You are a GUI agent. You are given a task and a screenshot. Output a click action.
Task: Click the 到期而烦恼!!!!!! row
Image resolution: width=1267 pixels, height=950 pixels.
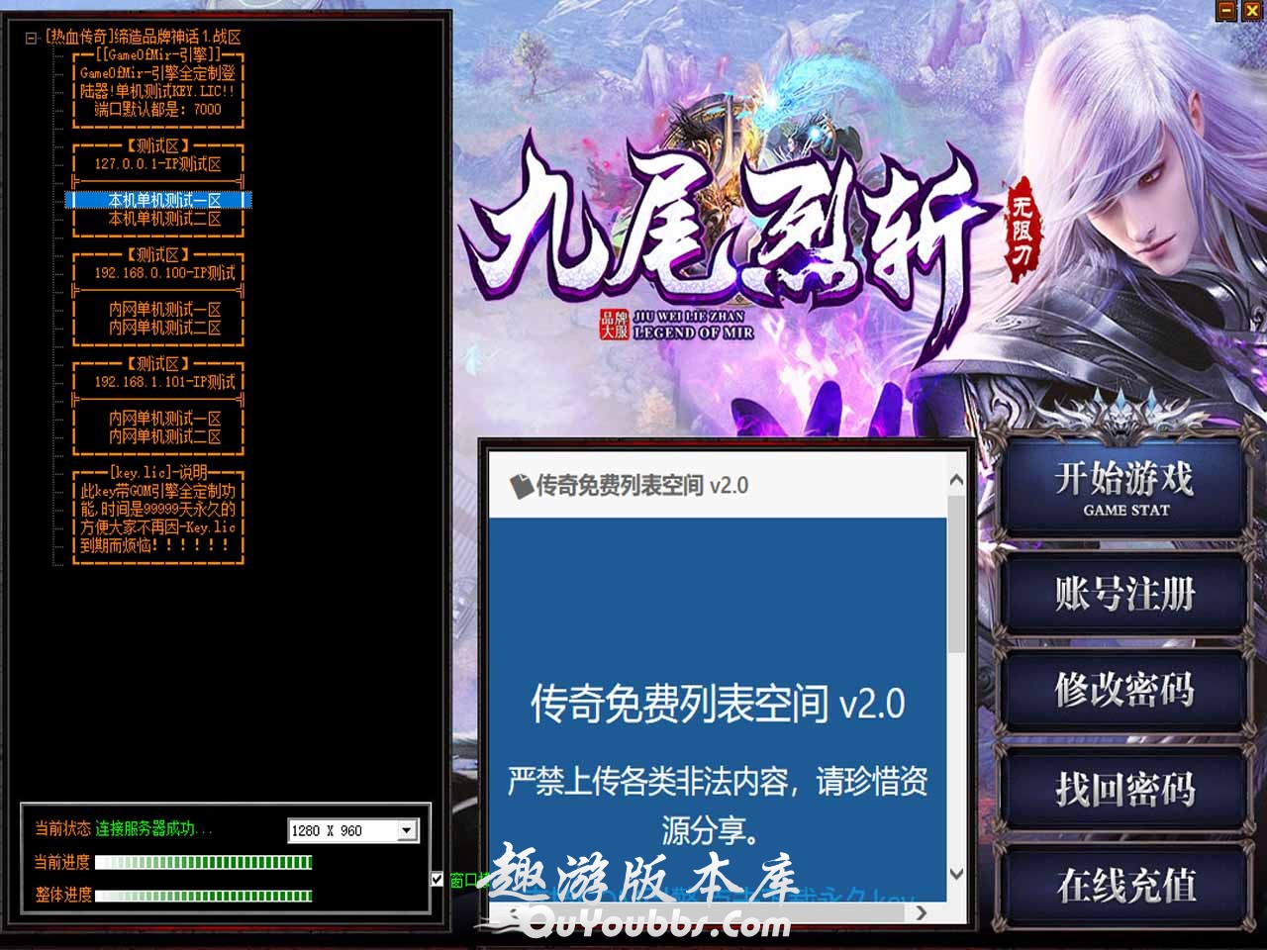(x=158, y=545)
